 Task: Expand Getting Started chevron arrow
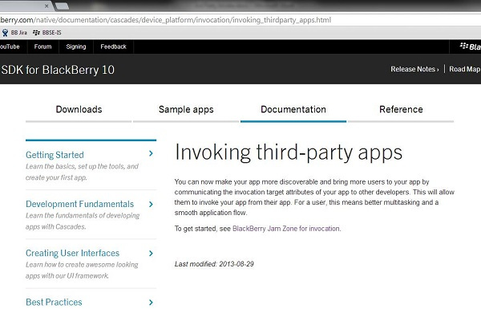[151, 153]
